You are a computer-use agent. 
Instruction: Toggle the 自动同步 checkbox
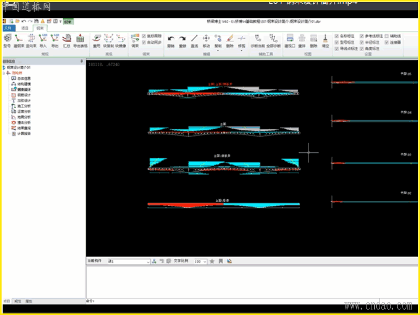coord(144,42)
